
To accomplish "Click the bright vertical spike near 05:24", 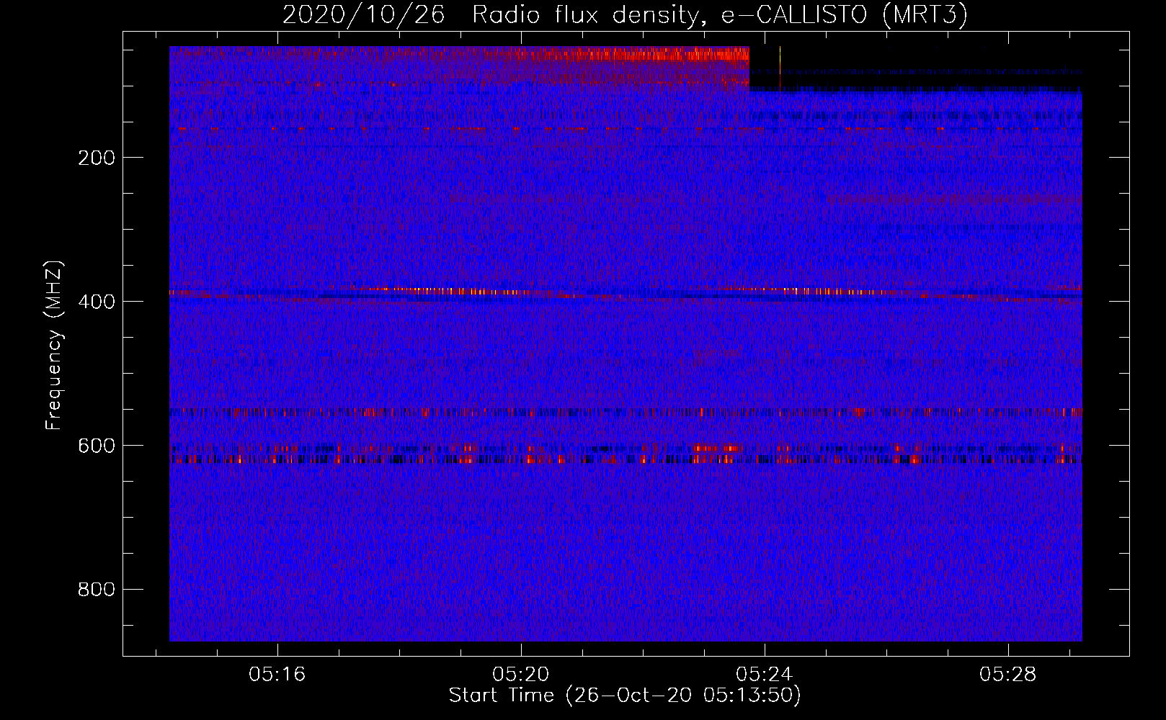I will click(780, 68).
